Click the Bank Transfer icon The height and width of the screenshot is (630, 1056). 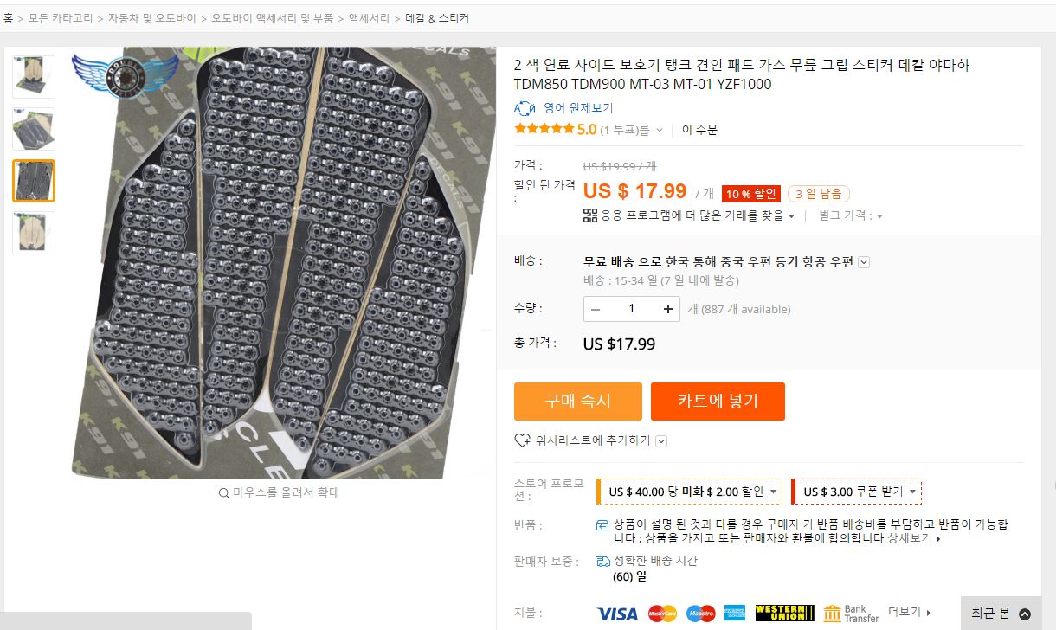coord(851,614)
